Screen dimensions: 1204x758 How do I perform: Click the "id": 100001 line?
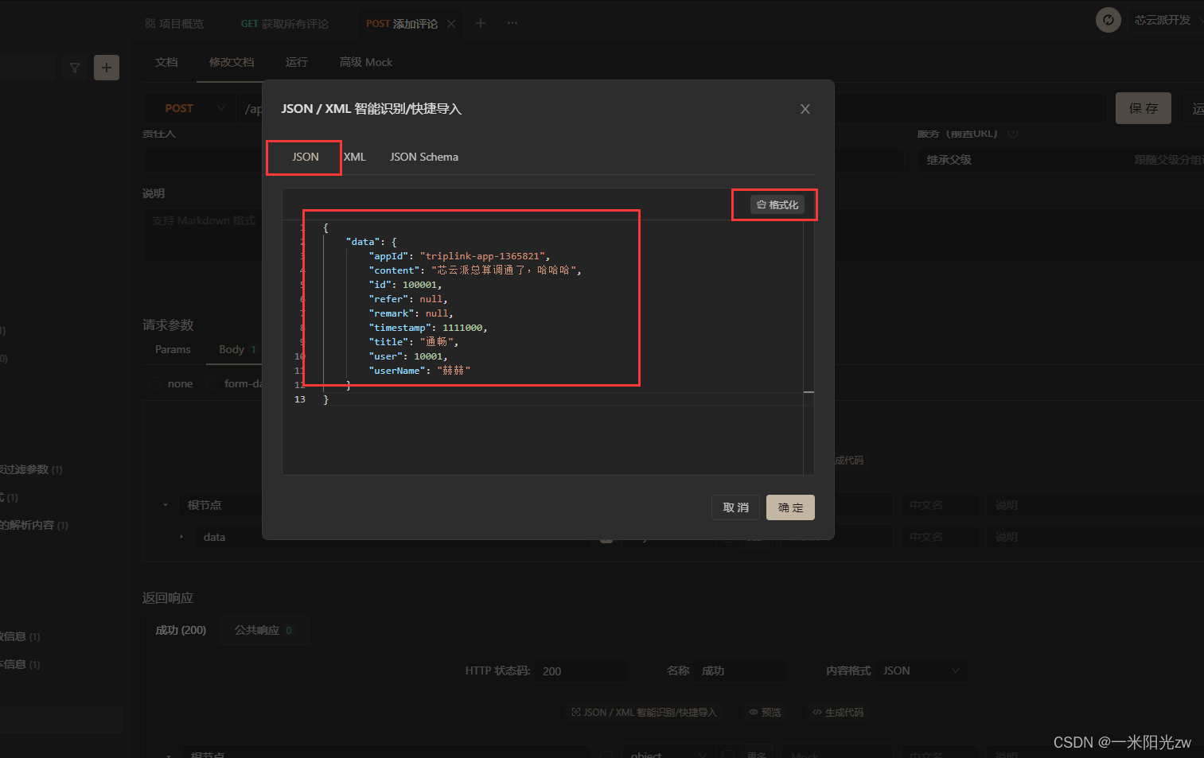(405, 285)
